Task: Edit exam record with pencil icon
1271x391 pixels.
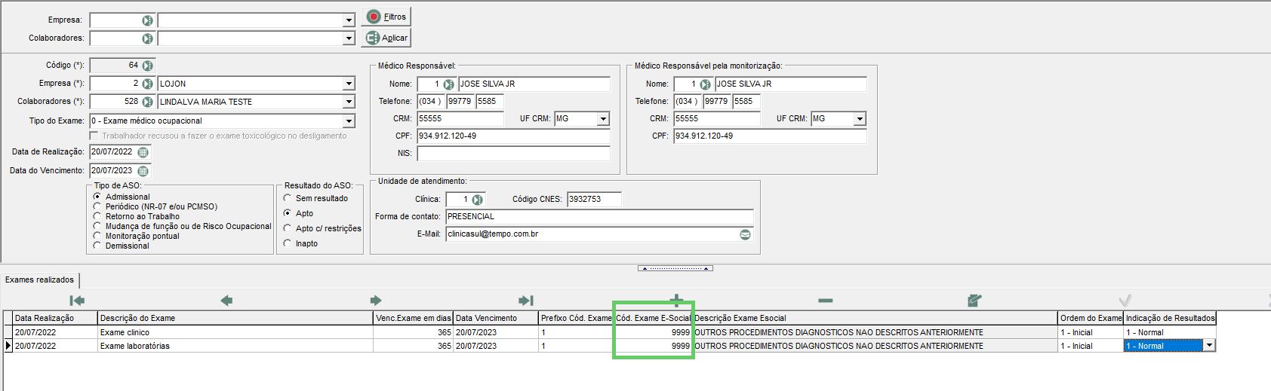Action: point(974,301)
